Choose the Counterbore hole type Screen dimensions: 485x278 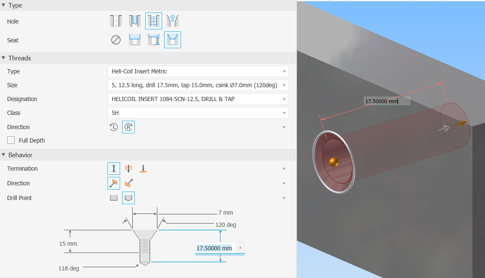point(134,21)
